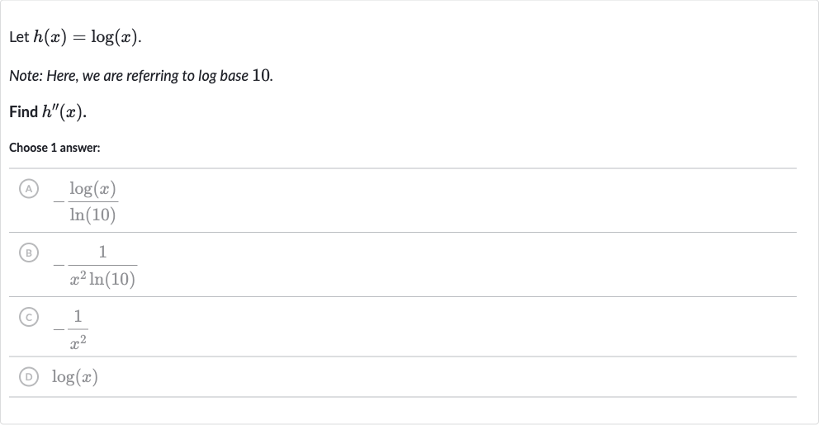Select radio button B
Viewport: 819px width, 425px height.
29,253
